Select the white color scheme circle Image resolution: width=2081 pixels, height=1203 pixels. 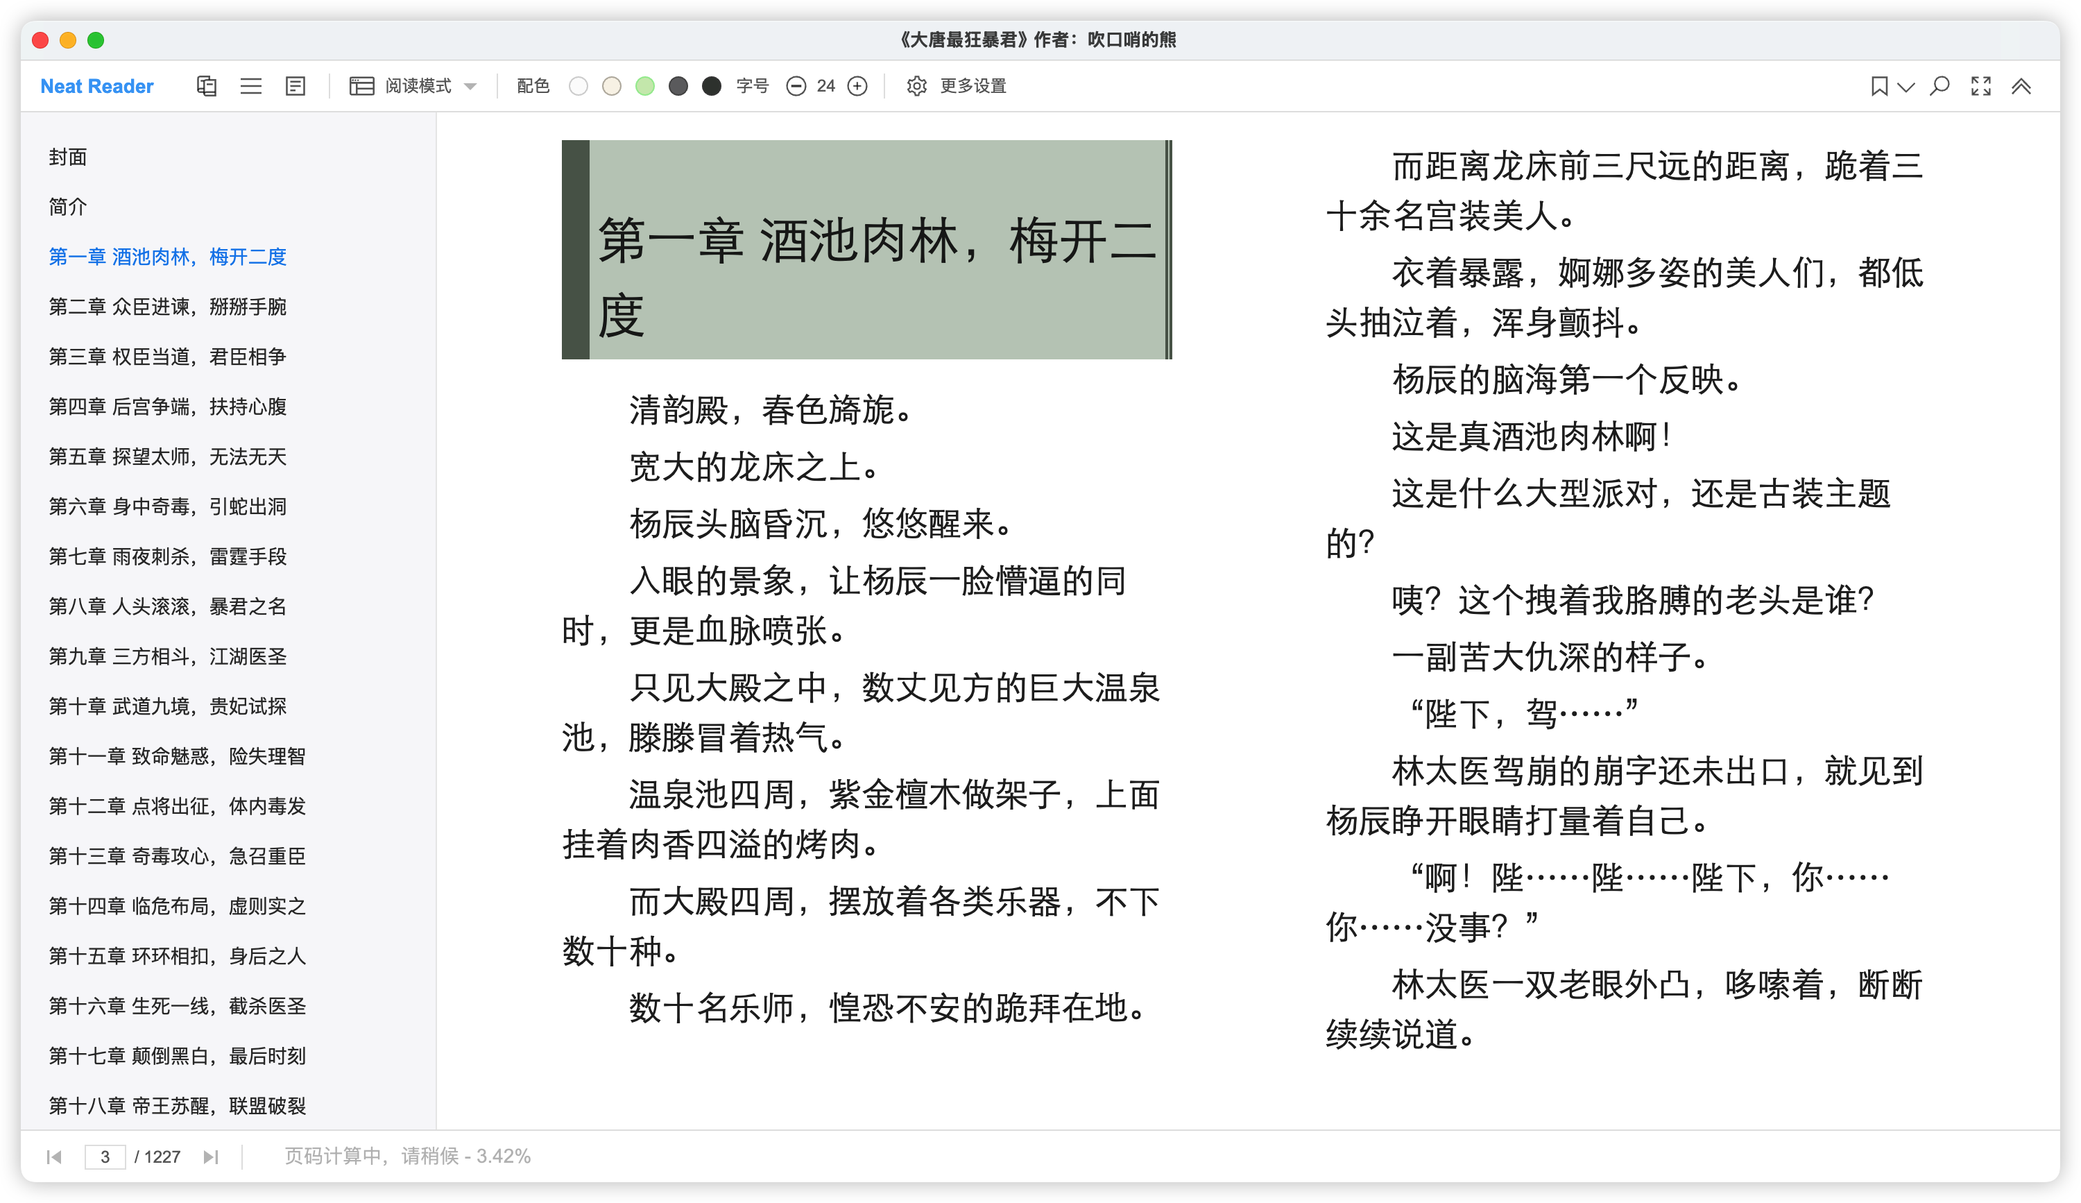[x=578, y=86]
